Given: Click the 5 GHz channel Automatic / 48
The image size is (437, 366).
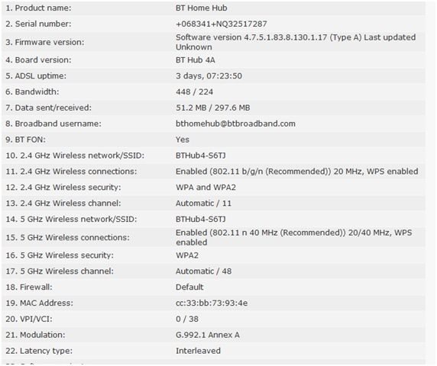Looking at the screenshot, I should click(x=203, y=271).
